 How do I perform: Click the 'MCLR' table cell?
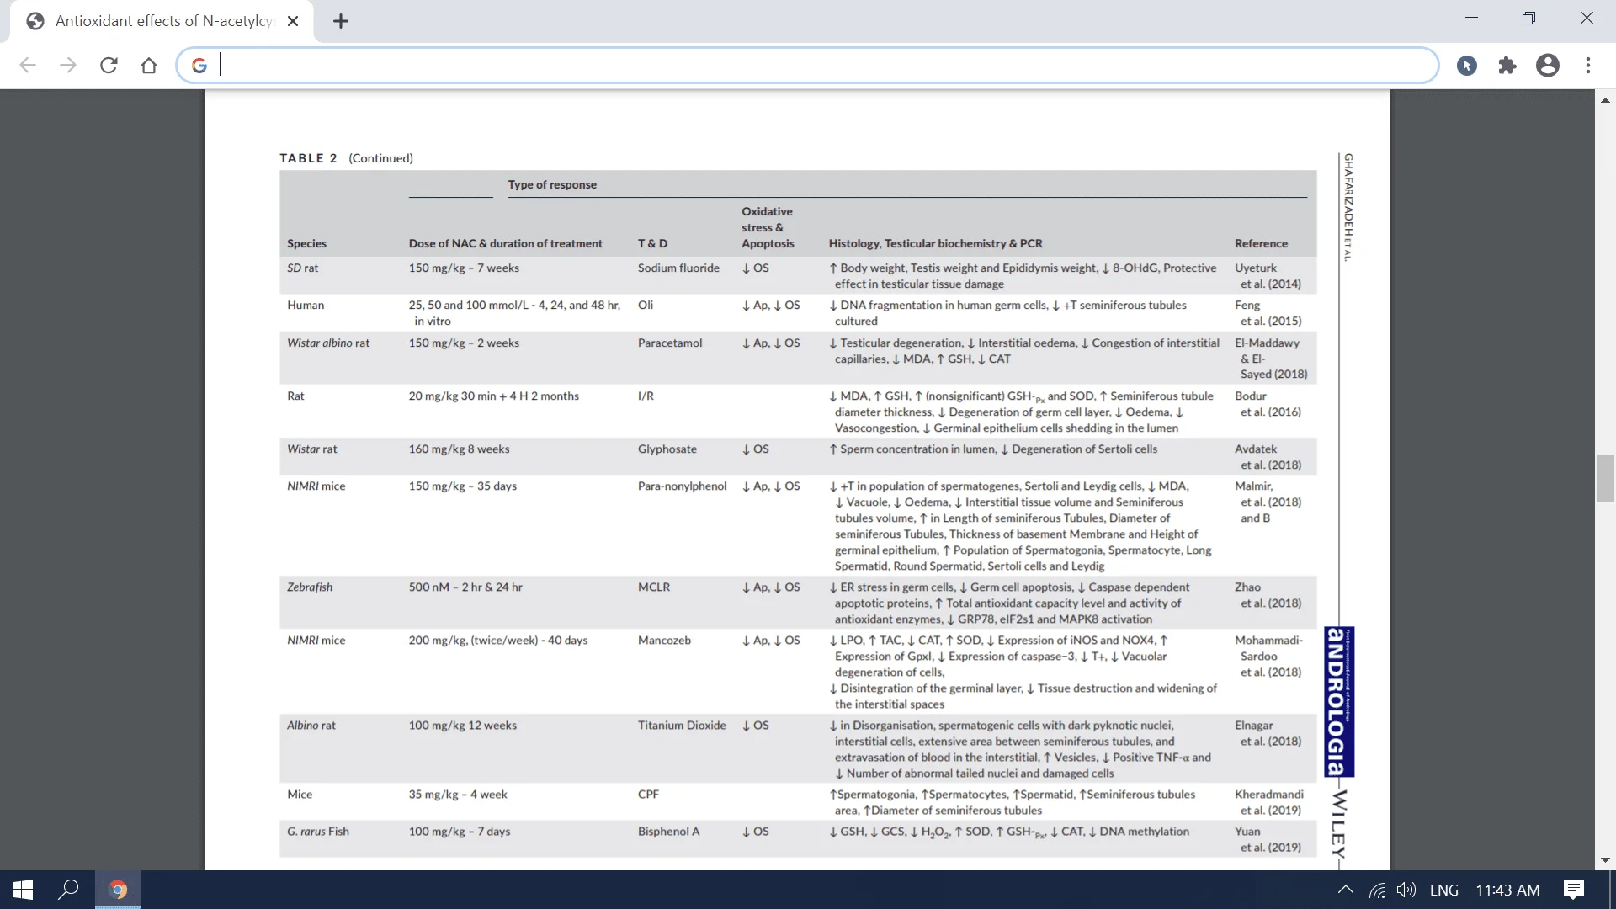(654, 587)
